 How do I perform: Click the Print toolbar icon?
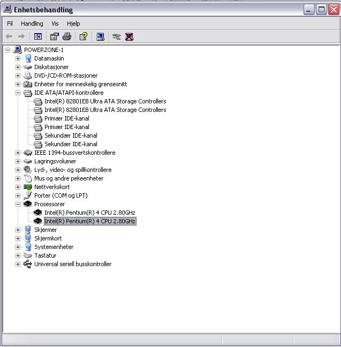pyautogui.click(x=67, y=36)
